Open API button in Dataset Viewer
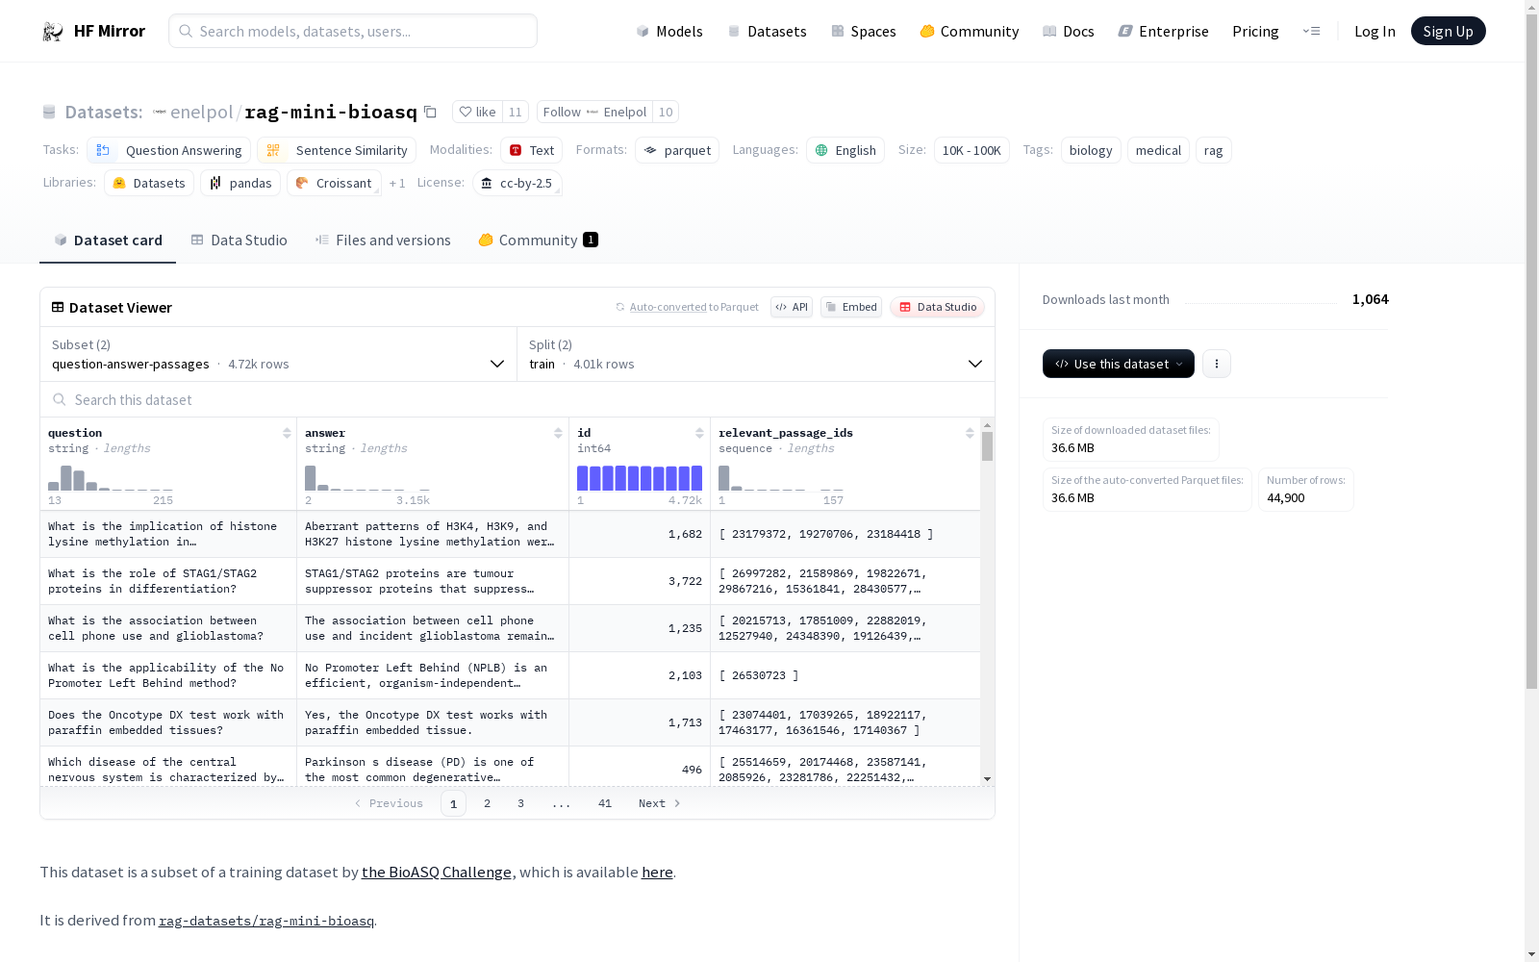The height and width of the screenshot is (962, 1539). tap(792, 307)
